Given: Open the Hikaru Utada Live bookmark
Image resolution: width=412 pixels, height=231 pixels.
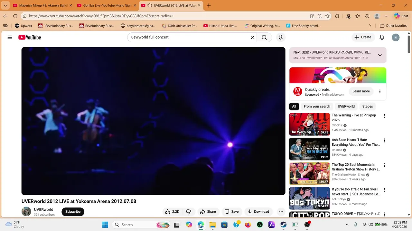Looking at the screenshot, I should pos(220,26).
